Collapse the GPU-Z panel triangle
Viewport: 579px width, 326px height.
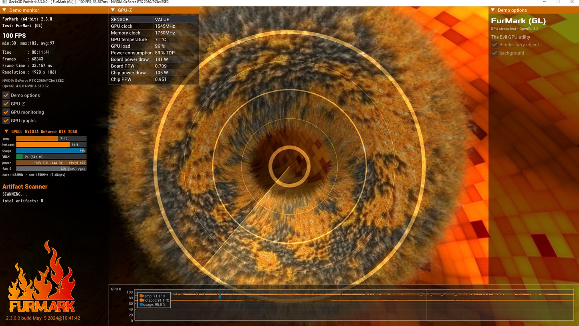pyautogui.click(x=113, y=10)
